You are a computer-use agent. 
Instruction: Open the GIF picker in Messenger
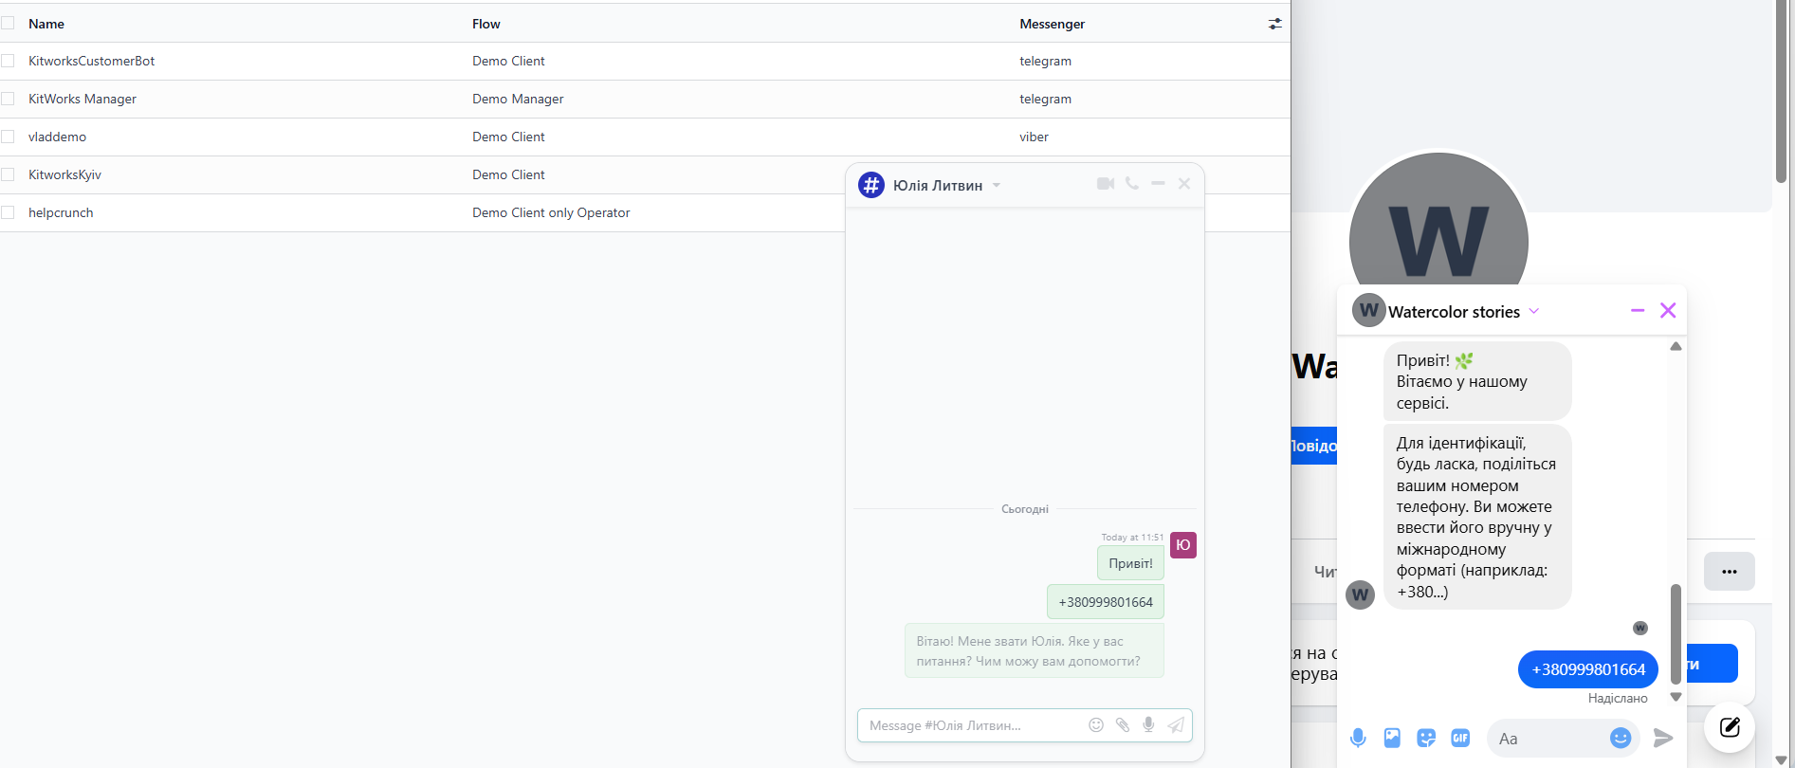(x=1460, y=738)
